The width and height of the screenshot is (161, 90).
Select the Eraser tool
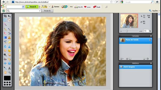click(5, 33)
